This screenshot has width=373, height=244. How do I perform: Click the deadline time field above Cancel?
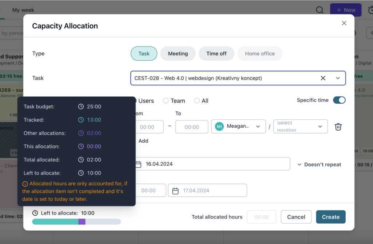coord(150,190)
